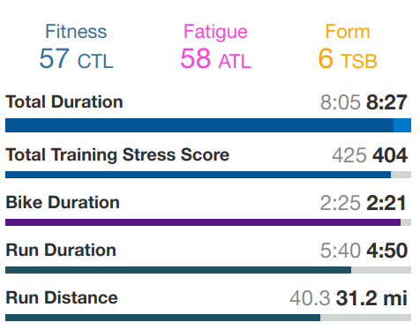Click the 31.2 mi run distance value
The width and height of the screenshot is (420, 330).
(x=371, y=298)
